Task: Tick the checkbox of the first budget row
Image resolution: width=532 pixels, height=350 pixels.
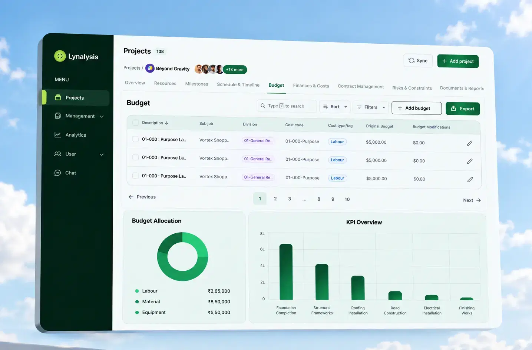Action: 136,139
